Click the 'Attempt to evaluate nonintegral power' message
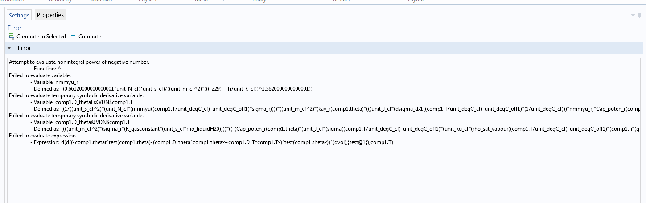 (x=79, y=62)
